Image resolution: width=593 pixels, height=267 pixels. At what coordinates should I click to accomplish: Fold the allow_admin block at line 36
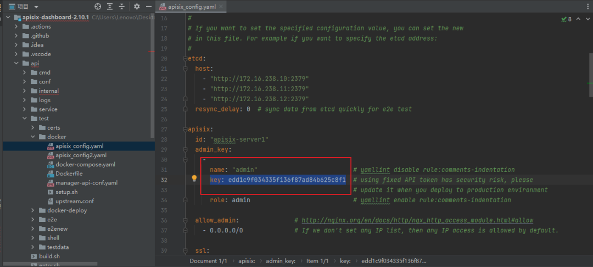pyautogui.click(x=185, y=220)
